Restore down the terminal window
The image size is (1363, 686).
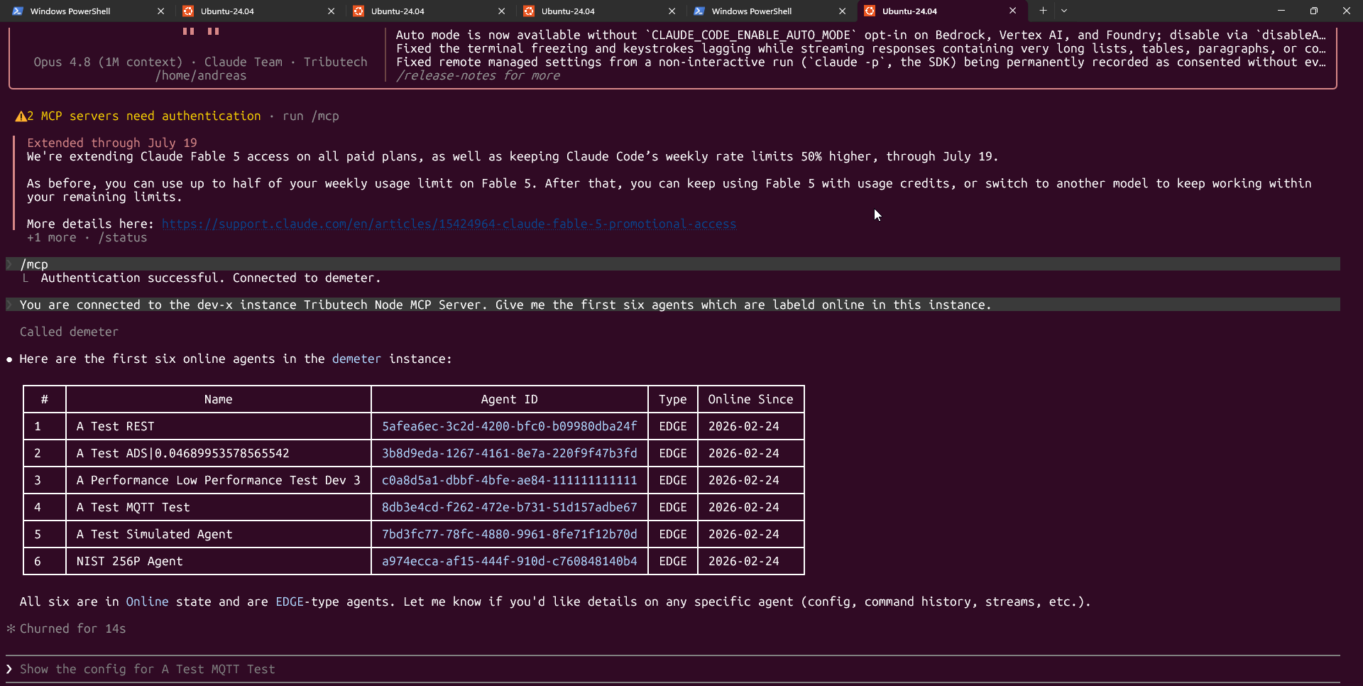(x=1314, y=11)
